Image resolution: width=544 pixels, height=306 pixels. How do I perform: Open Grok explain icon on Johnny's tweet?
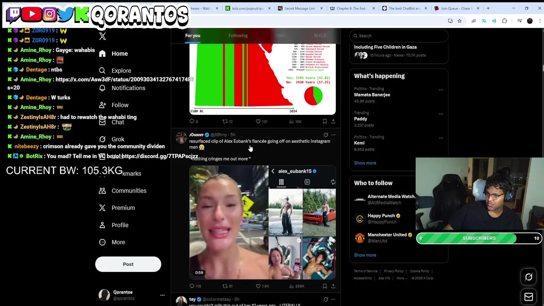coord(326,135)
